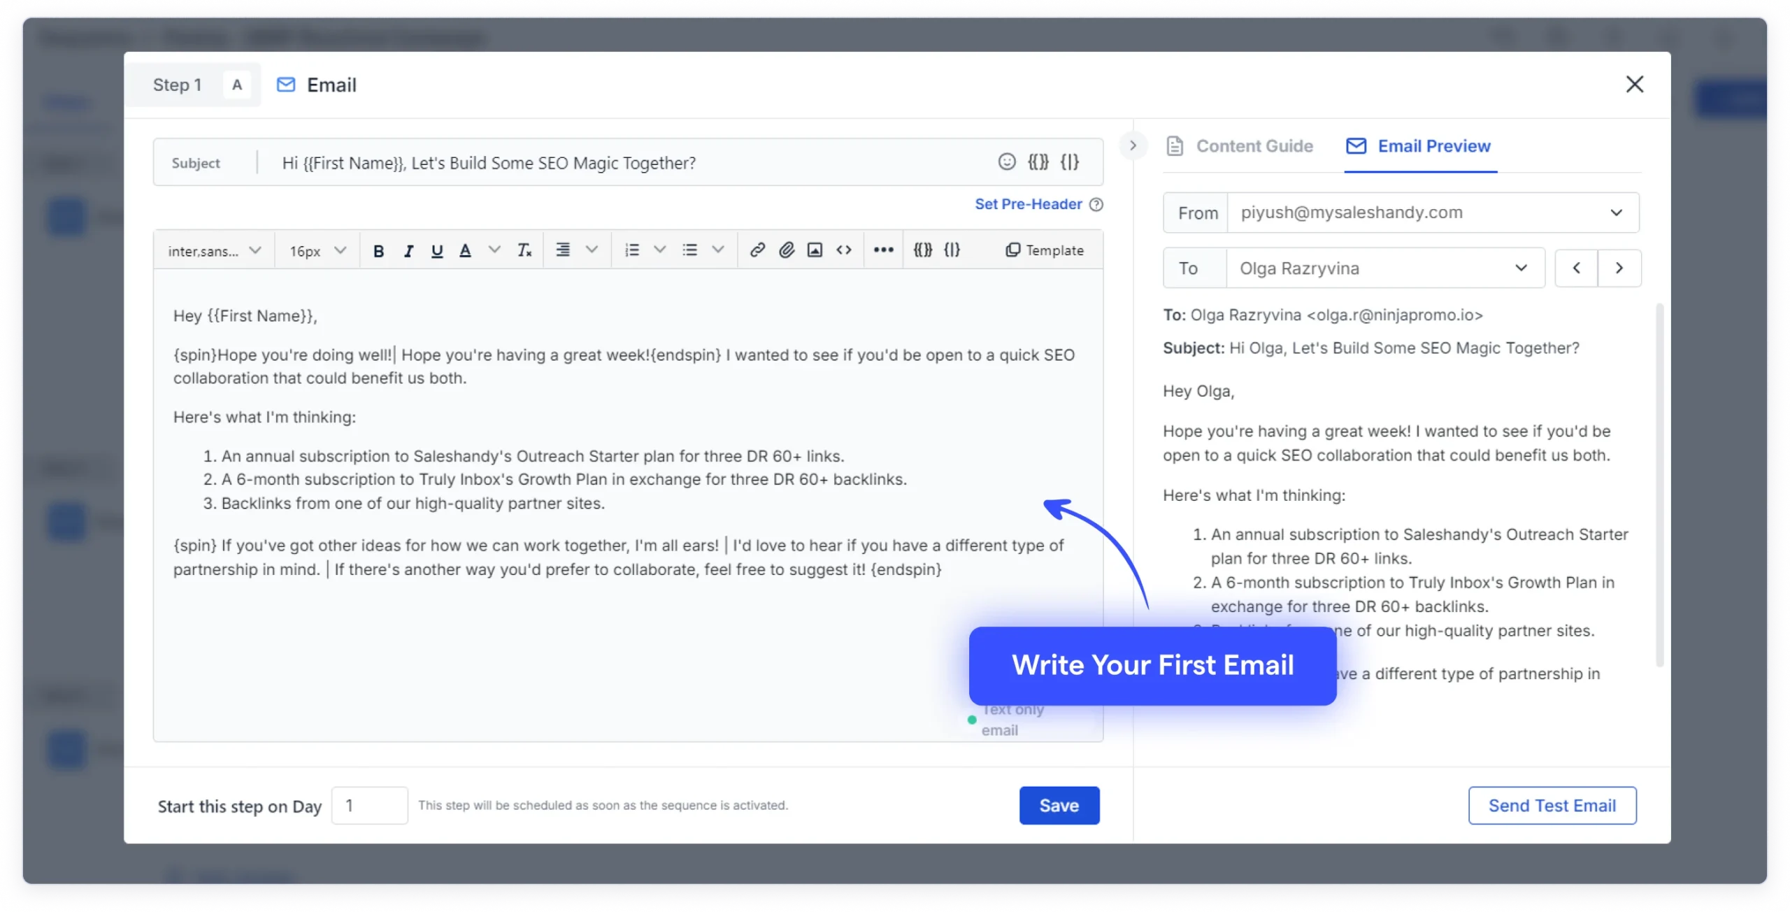The height and width of the screenshot is (912, 1790).
Task: Select variant A of the step
Action: [237, 85]
